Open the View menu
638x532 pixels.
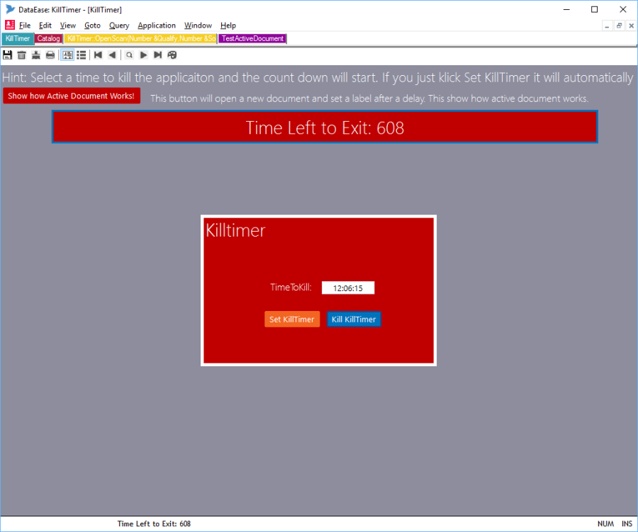68,26
